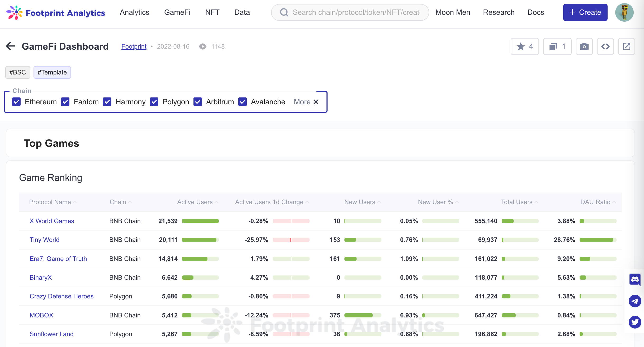Open the Docs page
This screenshot has width=644, height=347.
tap(536, 12)
